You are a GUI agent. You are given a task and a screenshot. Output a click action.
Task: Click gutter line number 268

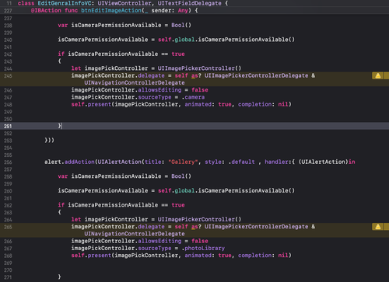click(x=8, y=256)
